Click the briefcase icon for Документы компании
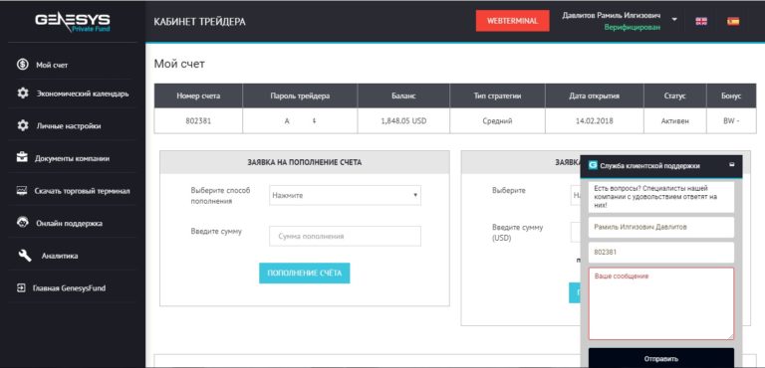Viewport: 765px width, 368px height. coord(22,158)
